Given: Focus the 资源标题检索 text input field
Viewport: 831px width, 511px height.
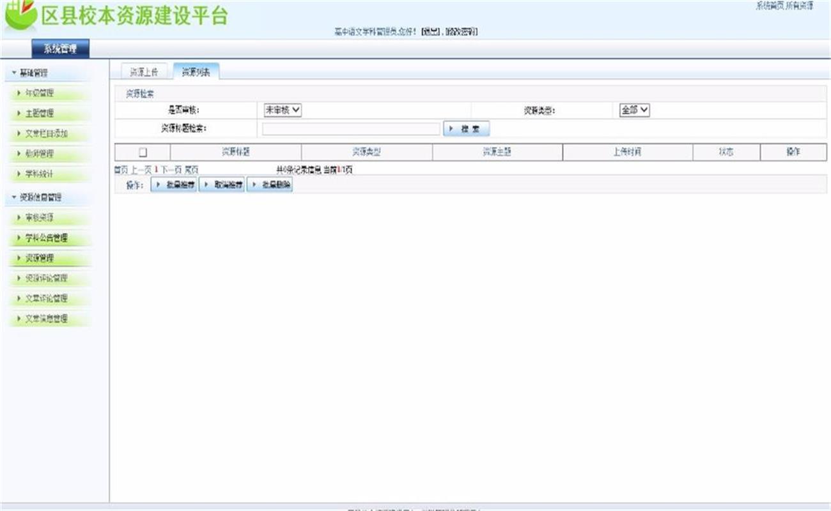Looking at the screenshot, I should [x=351, y=129].
